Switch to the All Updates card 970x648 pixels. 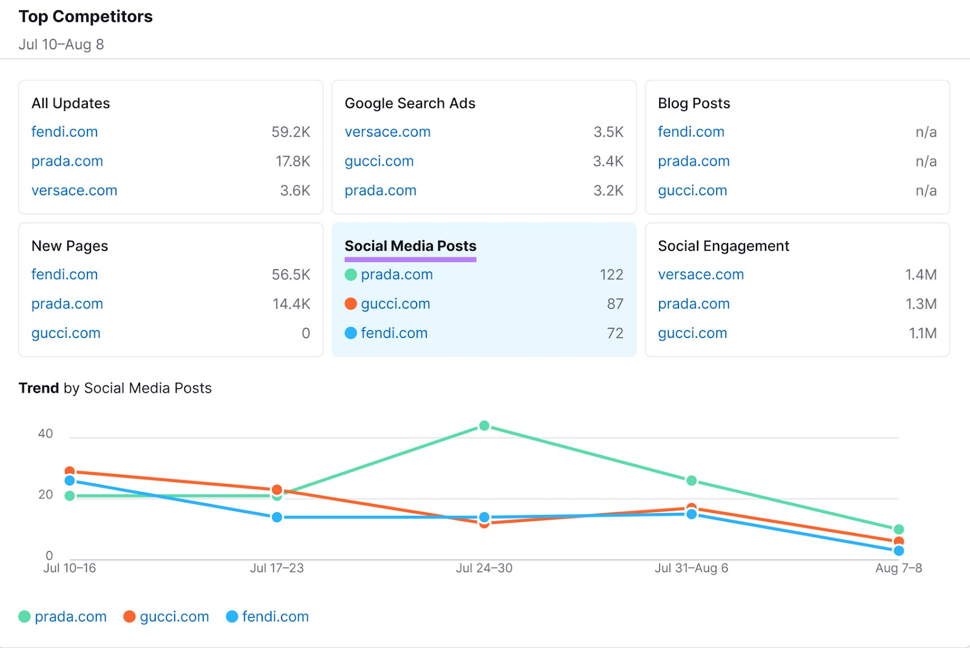tap(70, 104)
